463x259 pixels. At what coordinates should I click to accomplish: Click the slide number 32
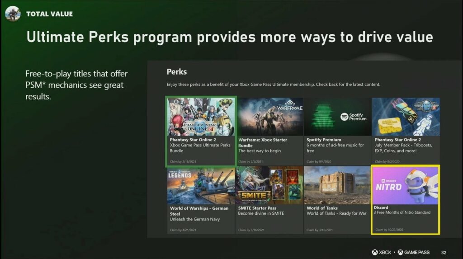pyautogui.click(x=444, y=252)
